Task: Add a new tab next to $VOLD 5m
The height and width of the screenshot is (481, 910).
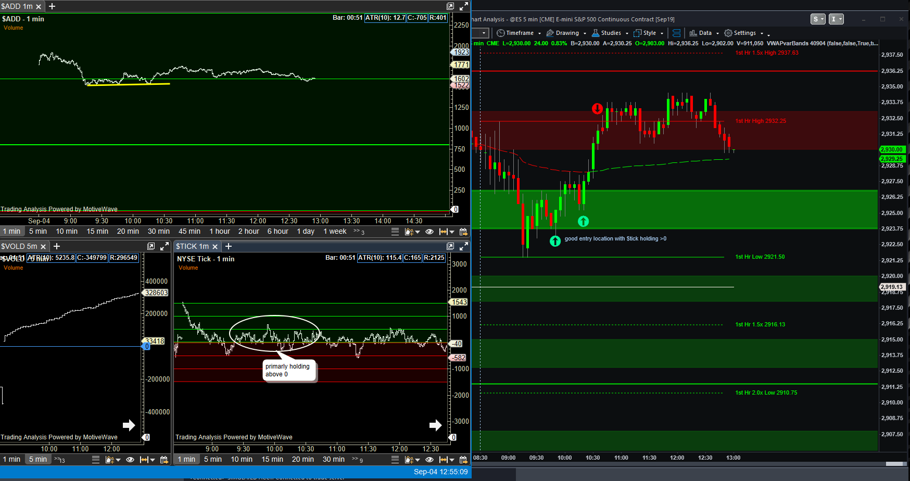Action: (x=57, y=246)
